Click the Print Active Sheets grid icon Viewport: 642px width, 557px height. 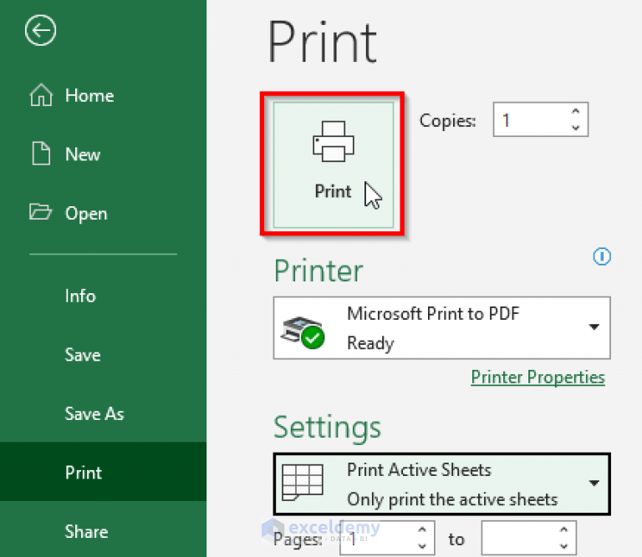pos(303,482)
